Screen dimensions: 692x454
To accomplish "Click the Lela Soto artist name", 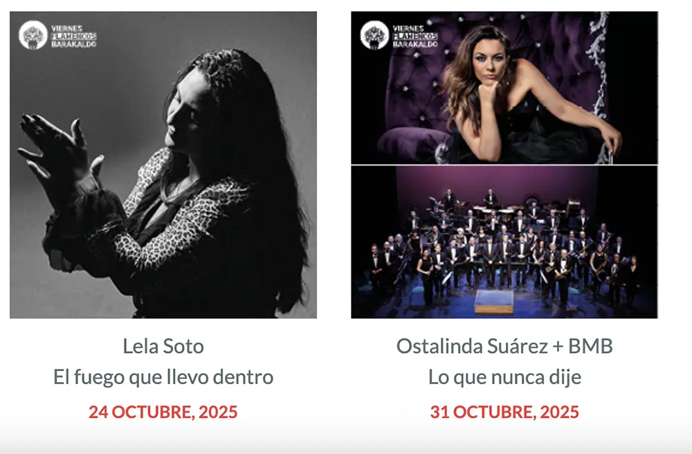I will tap(163, 346).
